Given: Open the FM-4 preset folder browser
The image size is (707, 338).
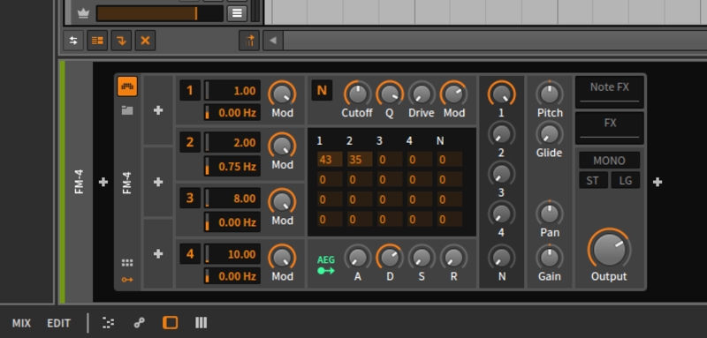Looking at the screenshot, I should pyautogui.click(x=127, y=109).
